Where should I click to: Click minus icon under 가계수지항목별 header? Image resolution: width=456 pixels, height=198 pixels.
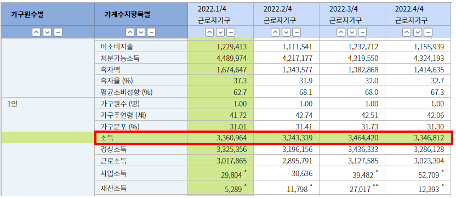(151, 32)
